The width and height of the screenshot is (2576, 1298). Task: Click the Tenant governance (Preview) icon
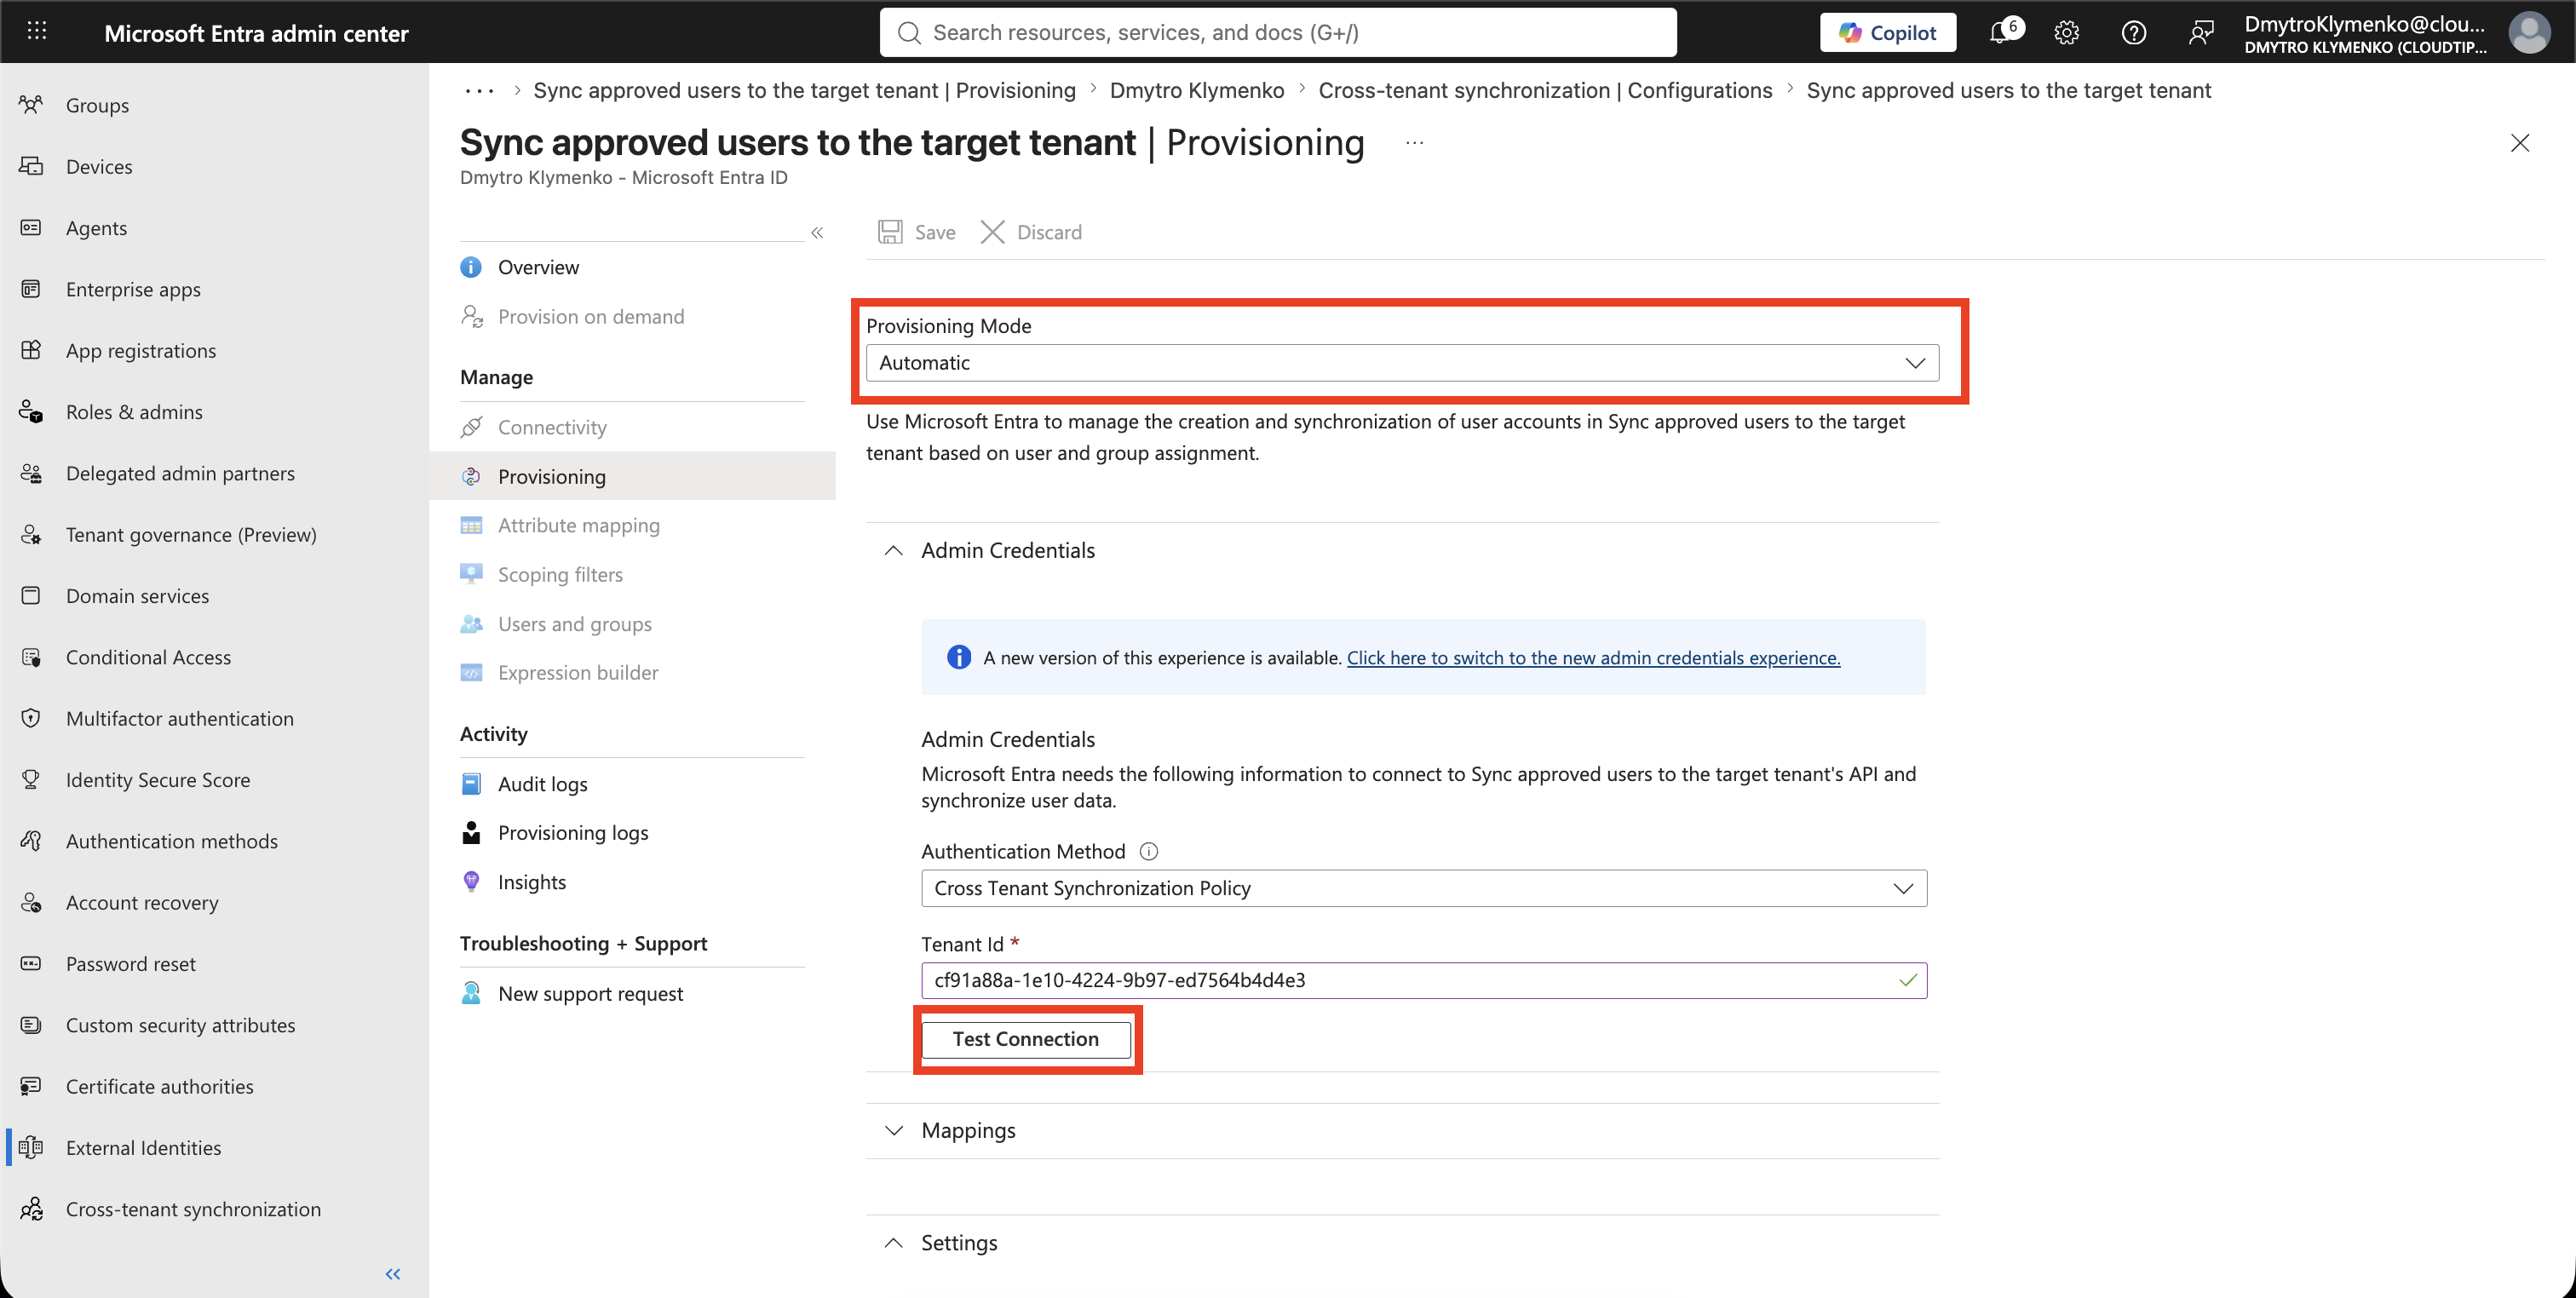31,534
